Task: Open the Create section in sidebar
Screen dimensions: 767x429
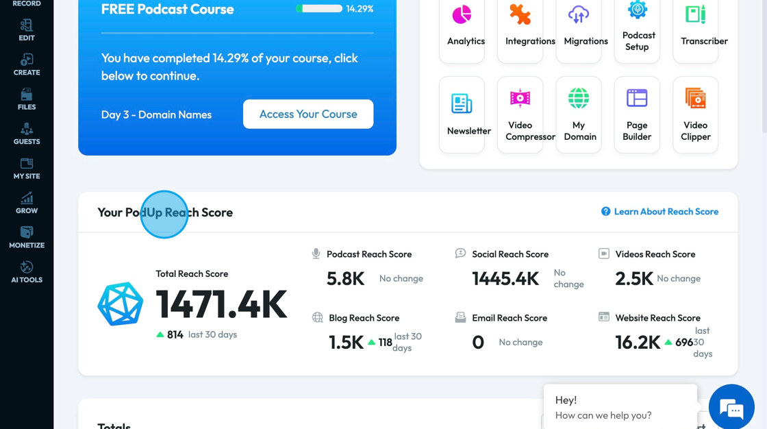Action: tap(27, 64)
